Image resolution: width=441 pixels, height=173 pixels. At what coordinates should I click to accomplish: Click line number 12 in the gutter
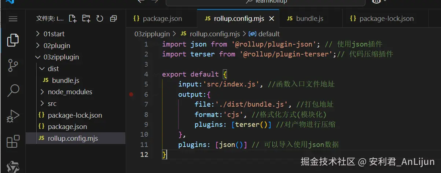click(144, 154)
